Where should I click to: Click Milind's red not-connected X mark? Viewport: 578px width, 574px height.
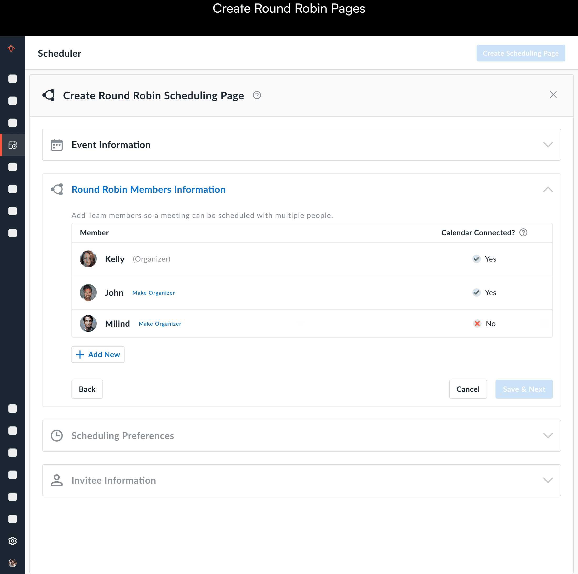477,323
